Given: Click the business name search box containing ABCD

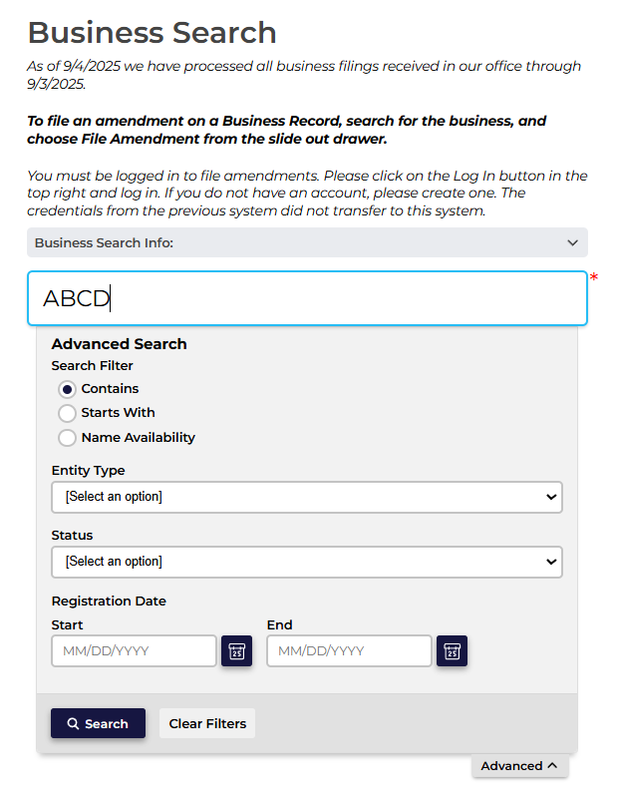Looking at the screenshot, I should [x=306, y=298].
